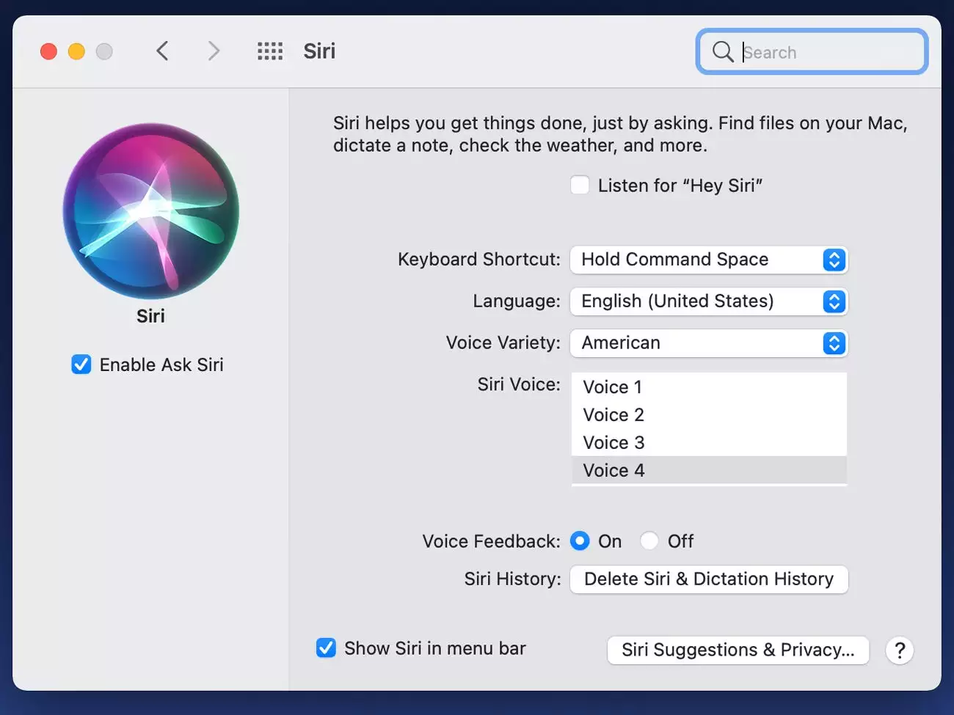954x715 pixels.
Task: Click the forward navigation arrow
Action: 214,51
